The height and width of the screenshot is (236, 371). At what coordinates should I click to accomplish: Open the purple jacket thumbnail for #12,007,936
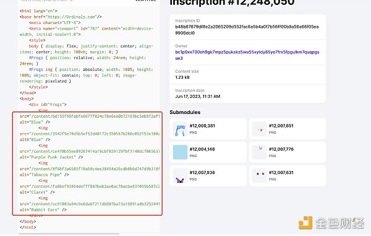[x=180, y=176]
